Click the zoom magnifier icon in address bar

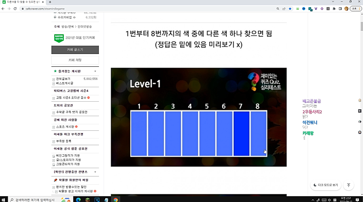[x=278, y=9]
